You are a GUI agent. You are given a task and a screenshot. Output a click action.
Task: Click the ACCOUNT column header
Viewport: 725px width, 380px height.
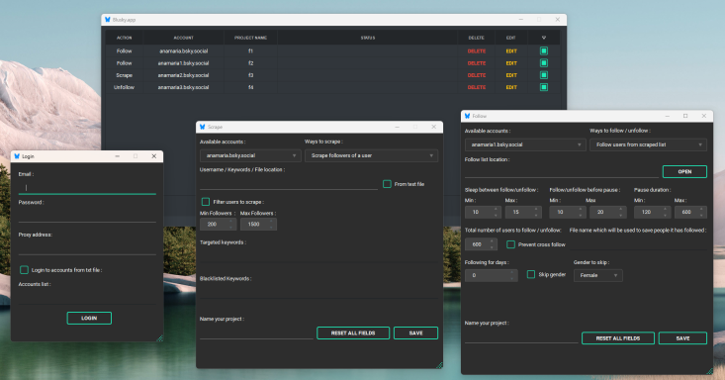click(184, 38)
